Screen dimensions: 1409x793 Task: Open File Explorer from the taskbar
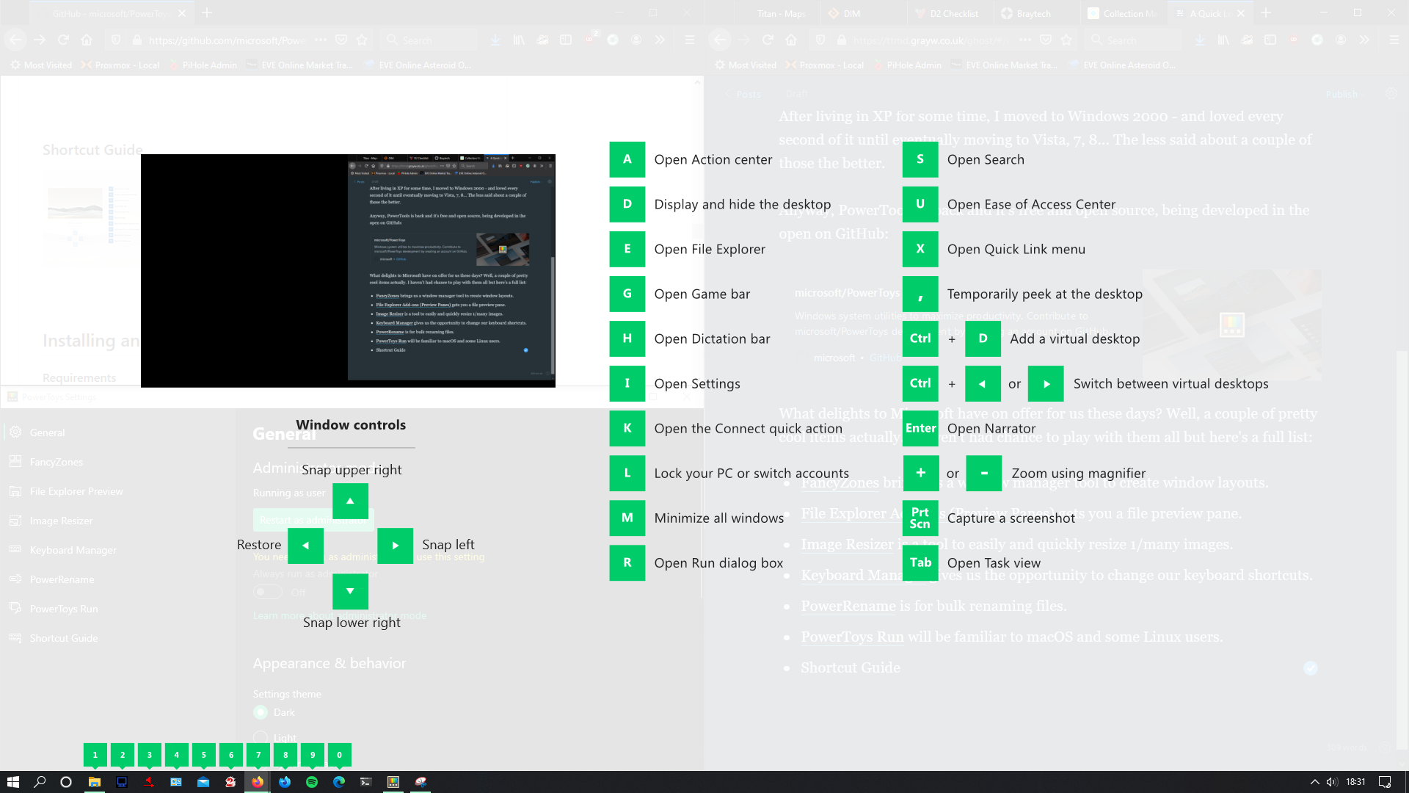tap(95, 782)
